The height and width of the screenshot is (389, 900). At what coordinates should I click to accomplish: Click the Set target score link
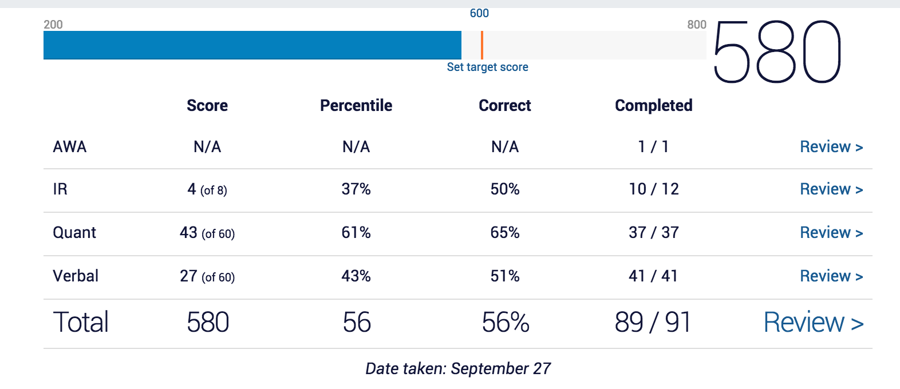487,67
